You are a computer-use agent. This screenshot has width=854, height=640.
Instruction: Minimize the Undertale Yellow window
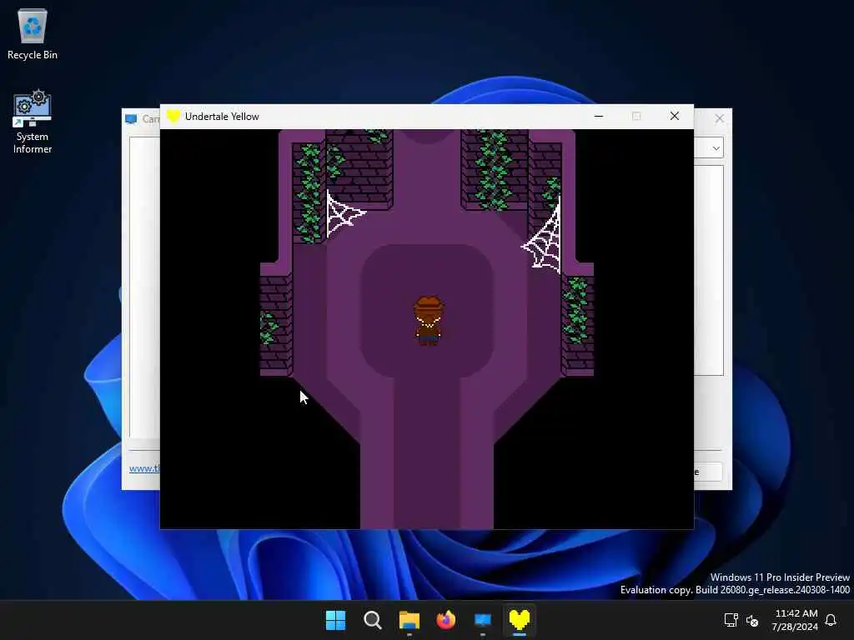click(x=599, y=116)
